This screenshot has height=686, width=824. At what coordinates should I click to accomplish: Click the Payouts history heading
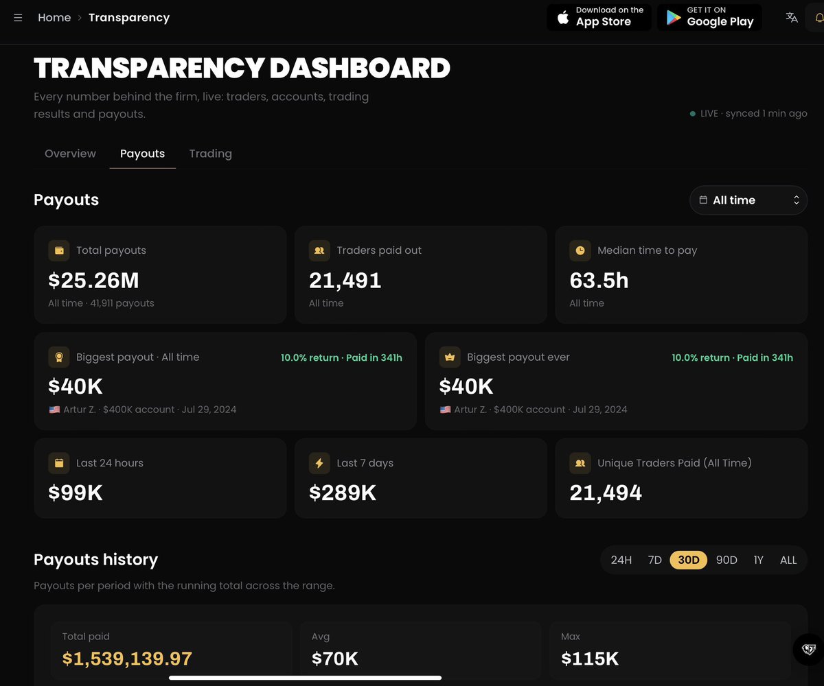click(95, 560)
